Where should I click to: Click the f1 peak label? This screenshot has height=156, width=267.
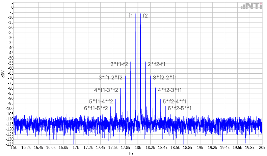131,15
